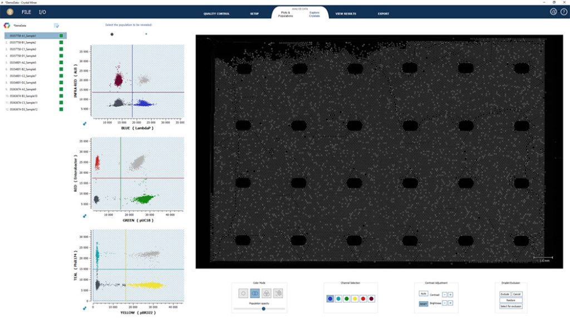Open the FILE menu
Viewport: 570px width, 321px height.
(x=26, y=12)
